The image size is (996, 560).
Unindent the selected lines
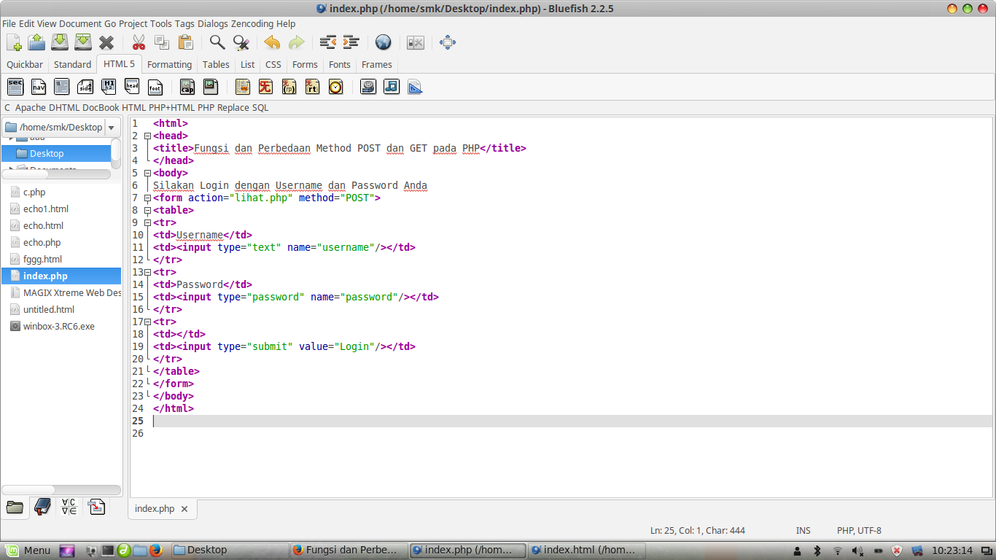coord(328,42)
